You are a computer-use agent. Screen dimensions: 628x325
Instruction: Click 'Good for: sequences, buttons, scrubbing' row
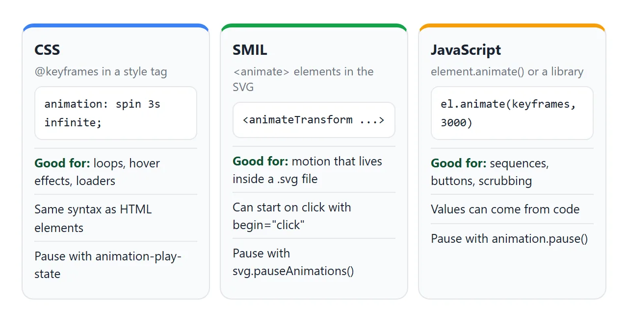[512, 172]
